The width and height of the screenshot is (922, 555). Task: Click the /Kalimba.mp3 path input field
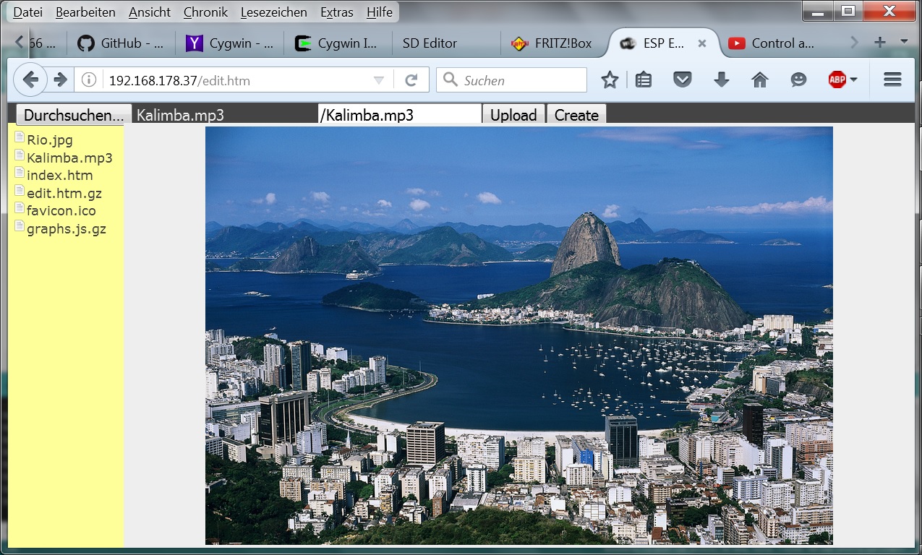pyautogui.click(x=400, y=114)
